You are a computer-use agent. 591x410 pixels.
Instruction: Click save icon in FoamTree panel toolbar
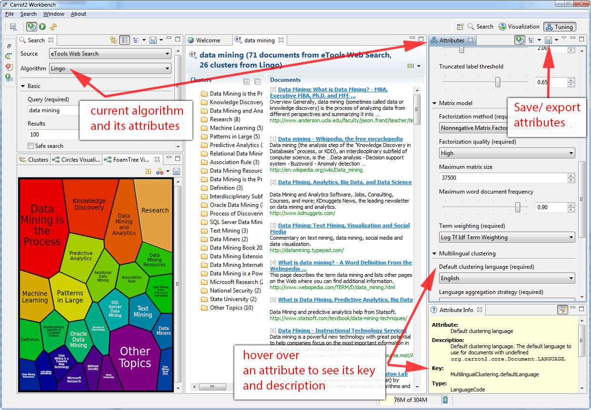click(176, 171)
